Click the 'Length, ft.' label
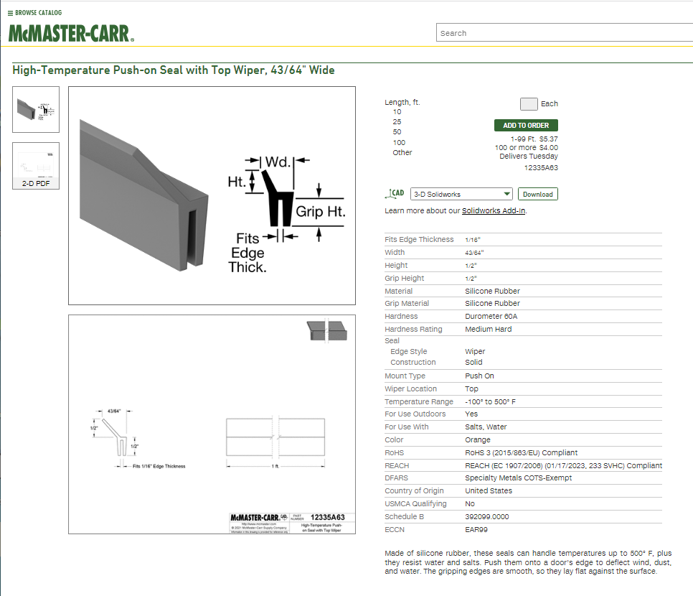This screenshot has height=596, width=693. click(x=402, y=102)
